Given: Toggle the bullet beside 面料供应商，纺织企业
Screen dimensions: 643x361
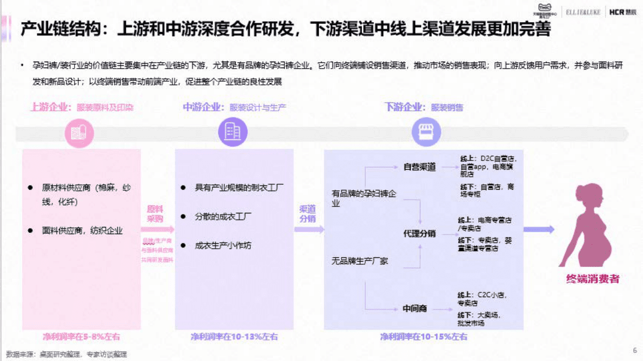Looking at the screenshot, I should (31, 229).
